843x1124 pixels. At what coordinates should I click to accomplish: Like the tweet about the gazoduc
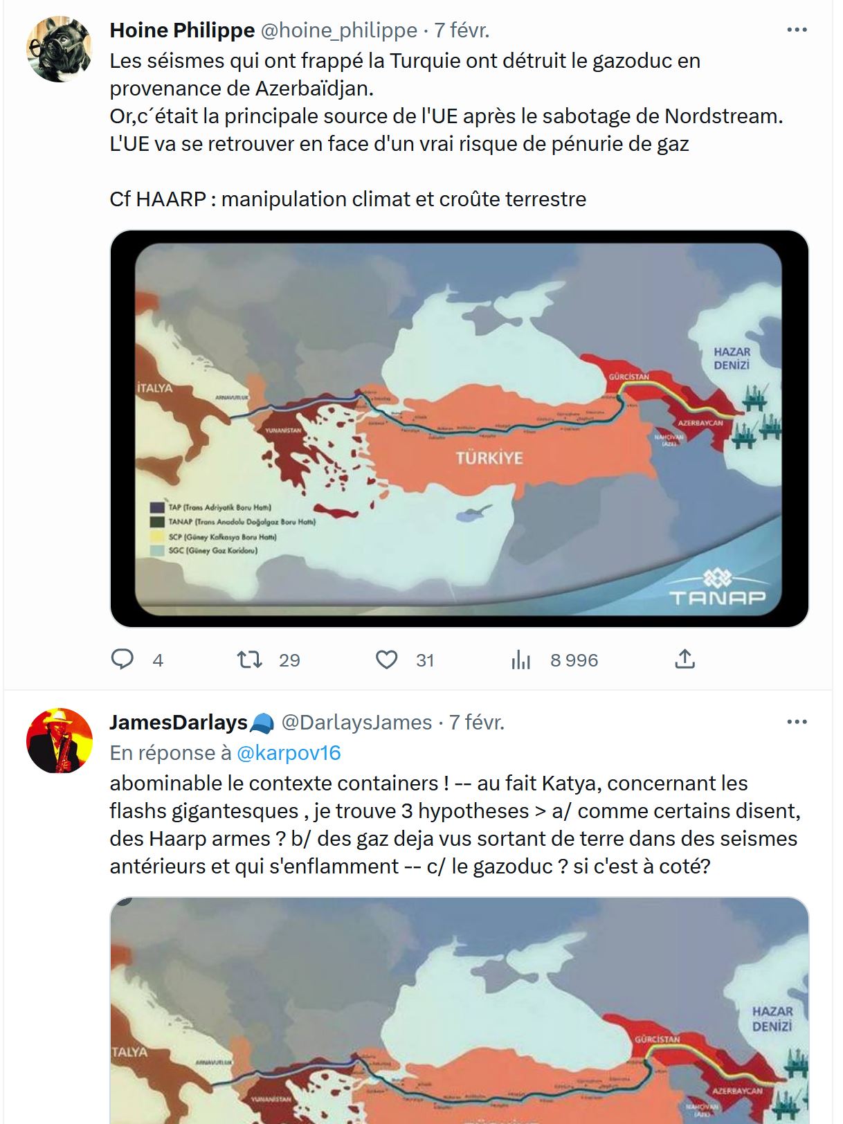tap(387, 660)
